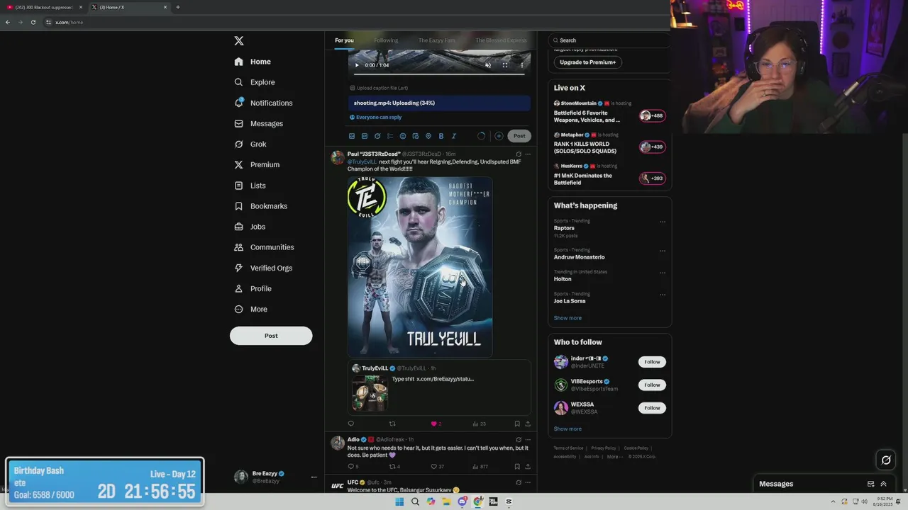Open more options on Paul J3ST3RzDead's post
The width and height of the screenshot is (908, 510).
tap(528, 154)
